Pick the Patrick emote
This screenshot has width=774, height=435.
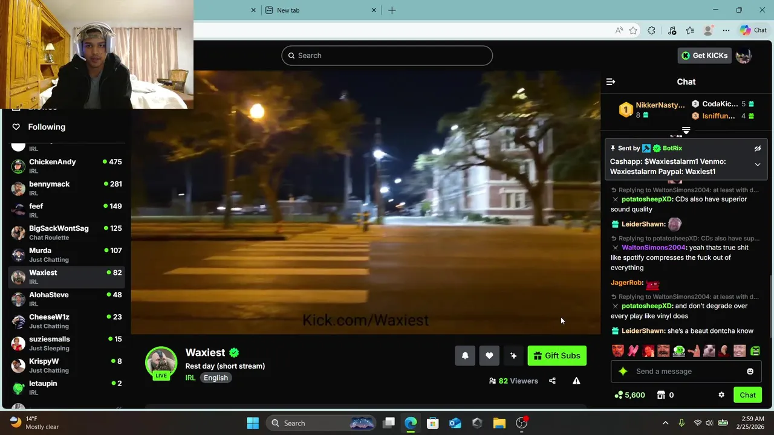(x=694, y=350)
